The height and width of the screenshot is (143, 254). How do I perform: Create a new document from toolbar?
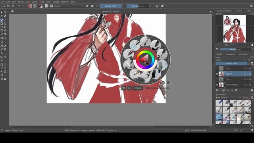pyautogui.click(x=4, y=6)
